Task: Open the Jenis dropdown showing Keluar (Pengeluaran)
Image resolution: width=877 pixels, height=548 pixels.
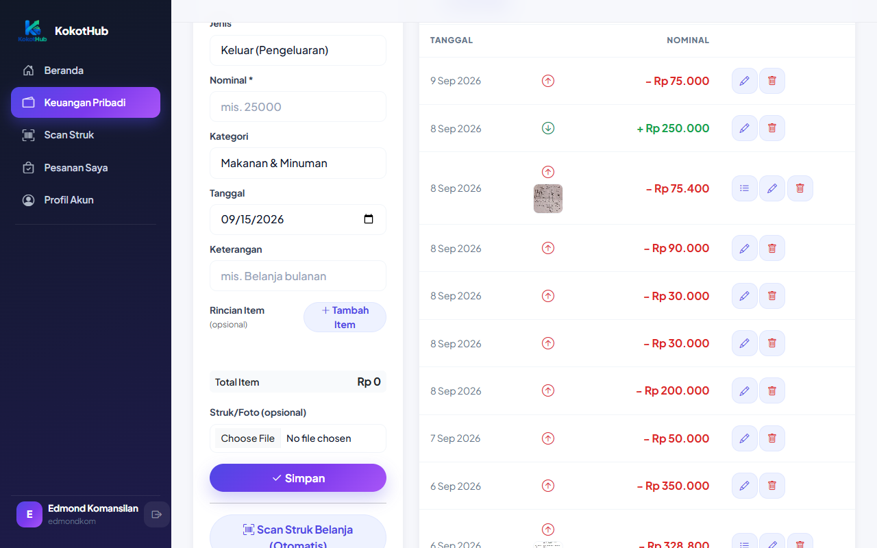Action: click(x=298, y=50)
